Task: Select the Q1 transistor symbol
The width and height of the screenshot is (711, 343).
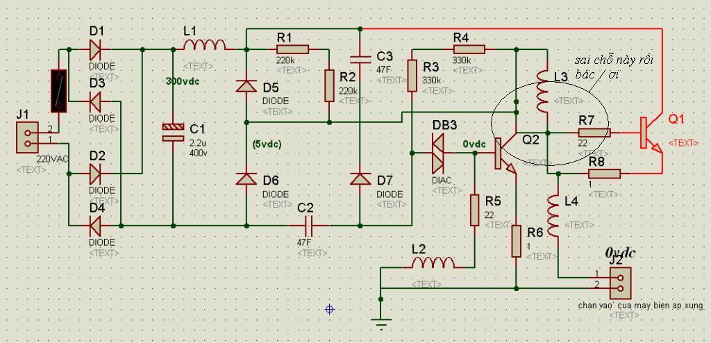Action: 651,134
